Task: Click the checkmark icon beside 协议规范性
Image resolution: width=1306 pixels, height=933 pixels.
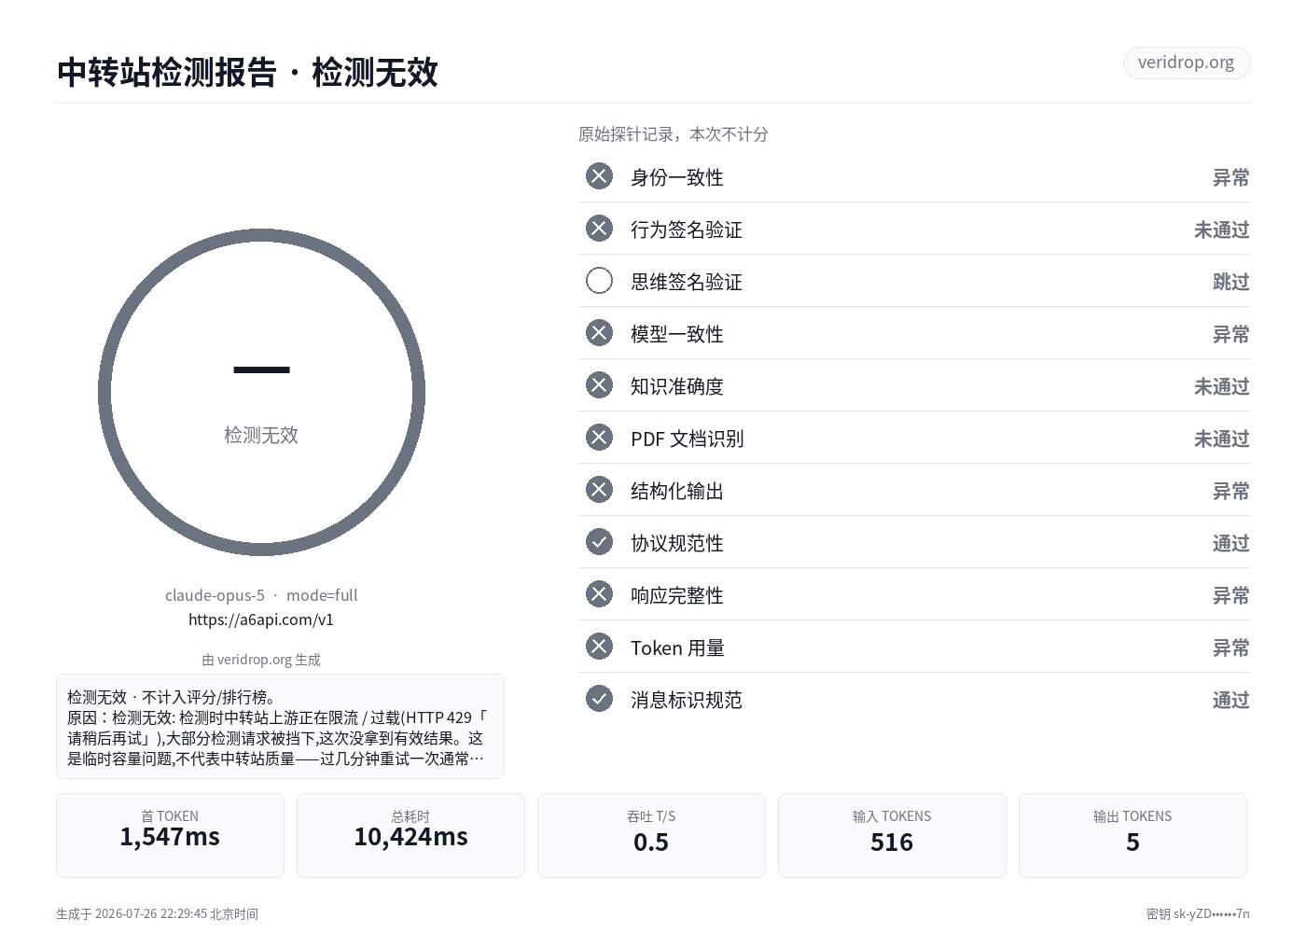Action: click(599, 542)
